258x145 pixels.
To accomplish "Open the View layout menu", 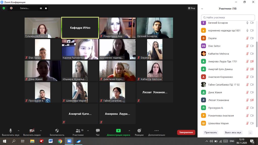I will [x=191, y=8].
